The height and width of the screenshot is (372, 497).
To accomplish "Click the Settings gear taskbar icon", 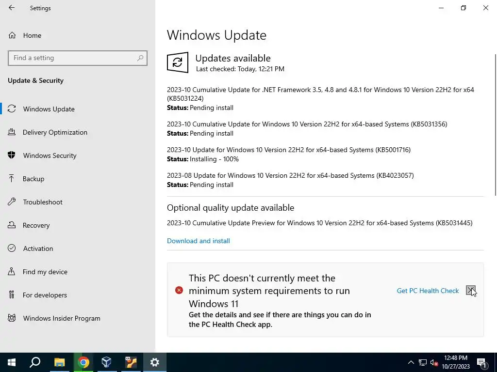I will (155, 362).
